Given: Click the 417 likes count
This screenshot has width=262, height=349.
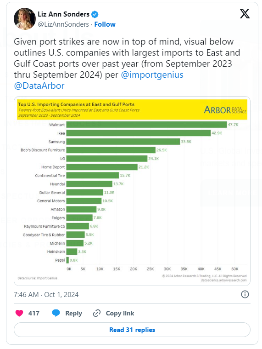Looking at the screenshot, I should [x=34, y=313].
